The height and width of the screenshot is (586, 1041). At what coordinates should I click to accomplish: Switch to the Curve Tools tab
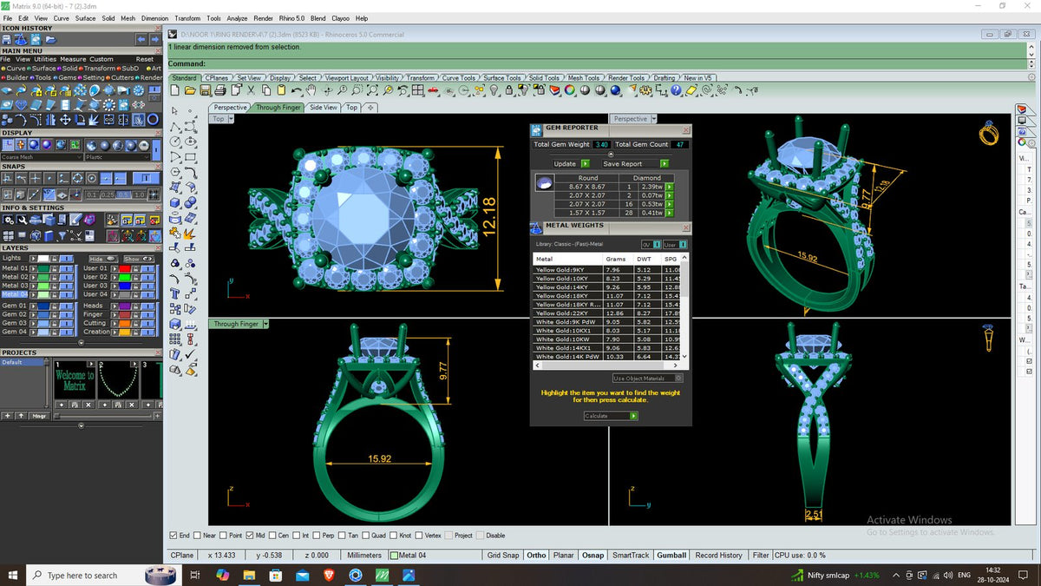tap(459, 78)
